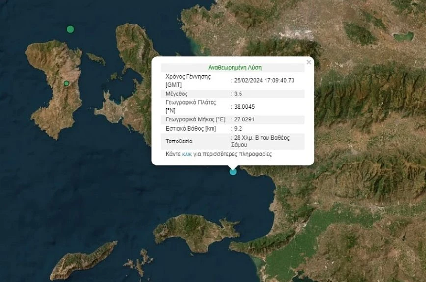Click the 'Μέγεθος' row label

177,94
